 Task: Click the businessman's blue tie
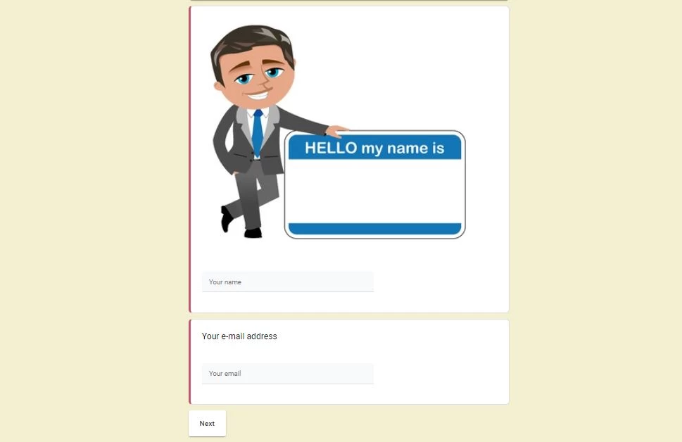pos(258,132)
